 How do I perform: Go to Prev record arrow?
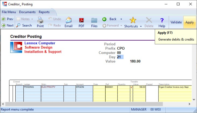pyautogui.click(x=3, y=19)
